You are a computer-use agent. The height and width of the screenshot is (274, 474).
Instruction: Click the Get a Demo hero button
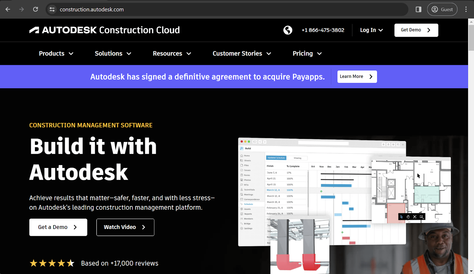click(58, 227)
